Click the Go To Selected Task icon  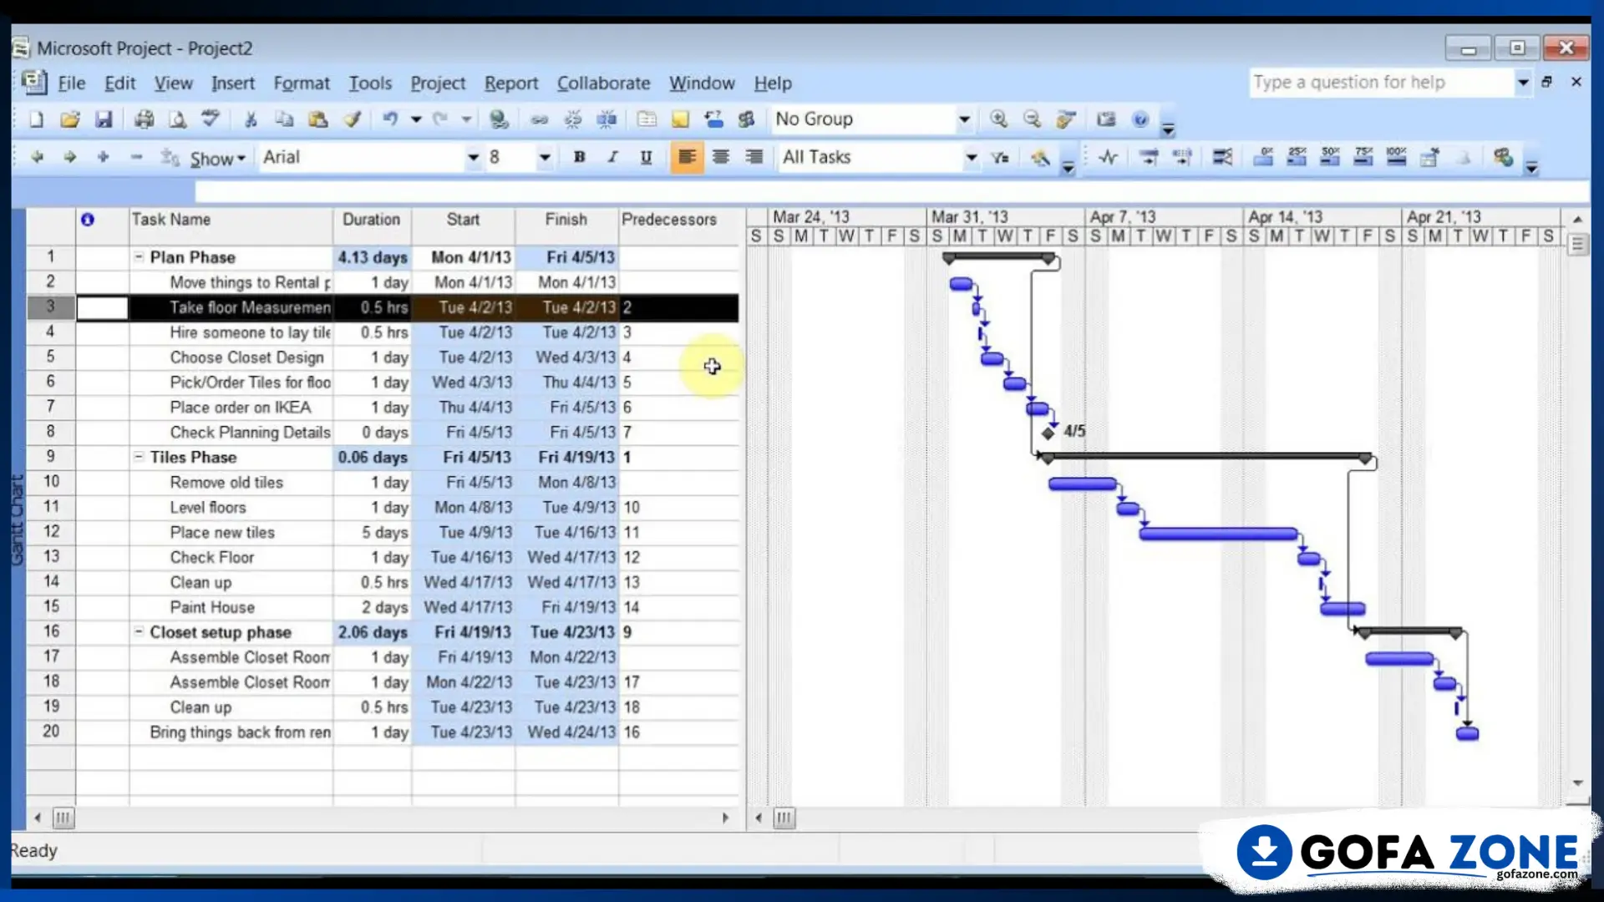pyautogui.click(x=1065, y=119)
